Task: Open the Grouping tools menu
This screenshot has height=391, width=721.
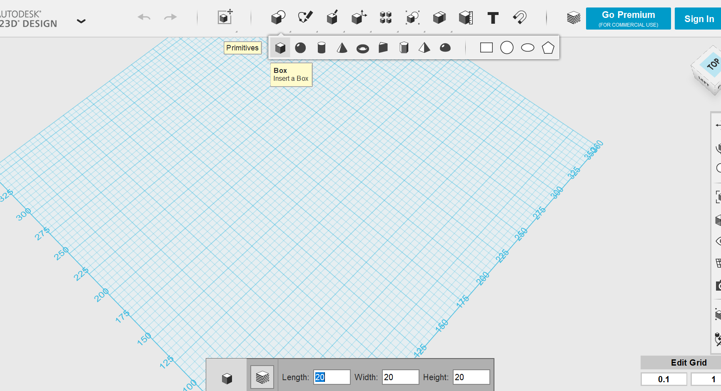Action: tap(412, 17)
